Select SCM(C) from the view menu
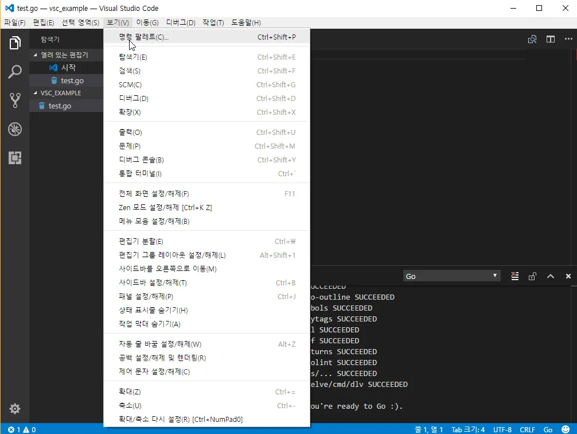The image size is (577, 434). (207, 85)
